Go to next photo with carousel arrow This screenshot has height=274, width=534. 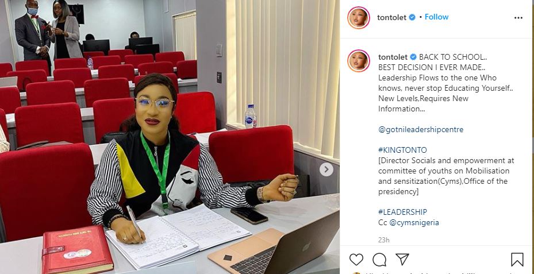point(326,169)
